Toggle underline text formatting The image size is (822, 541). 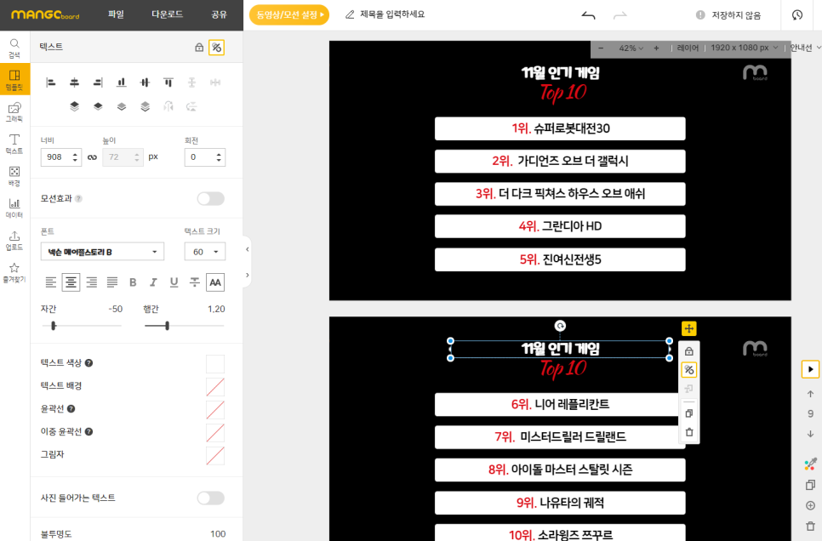tap(174, 282)
